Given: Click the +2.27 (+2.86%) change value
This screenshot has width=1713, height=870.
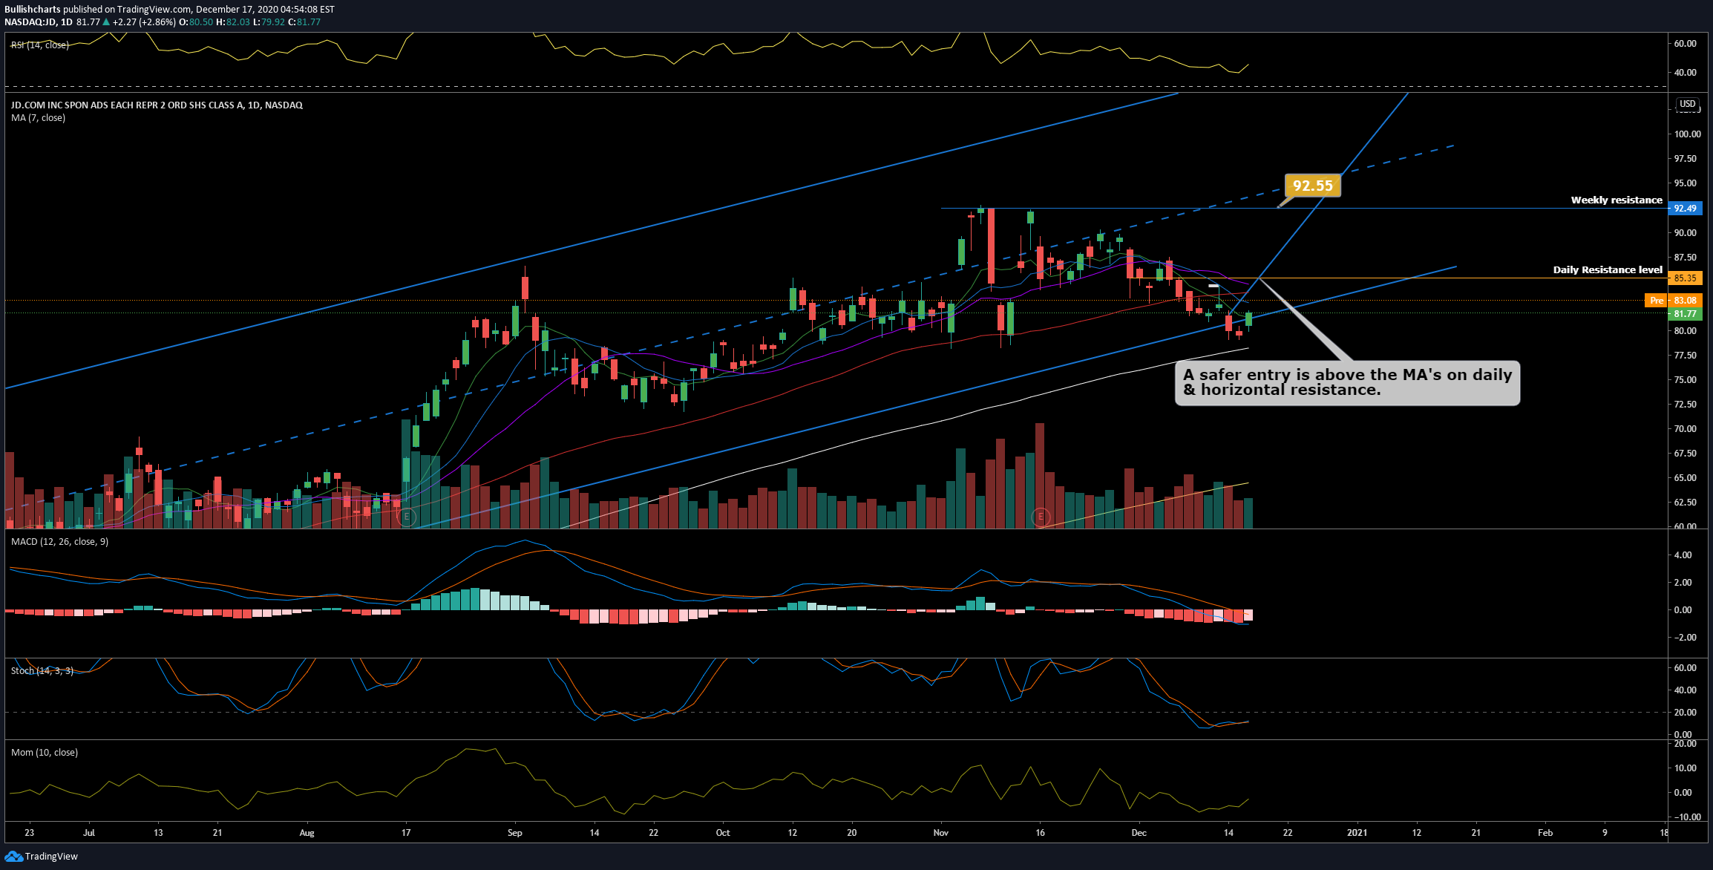Looking at the screenshot, I should [x=144, y=22].
